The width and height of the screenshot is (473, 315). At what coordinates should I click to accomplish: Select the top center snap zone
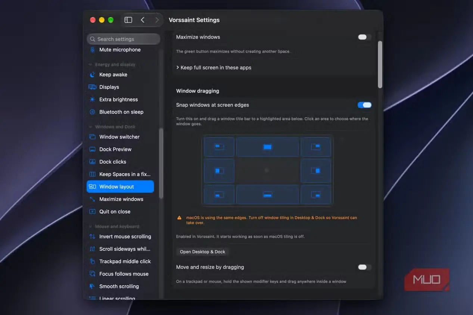(x=267, y=147)
